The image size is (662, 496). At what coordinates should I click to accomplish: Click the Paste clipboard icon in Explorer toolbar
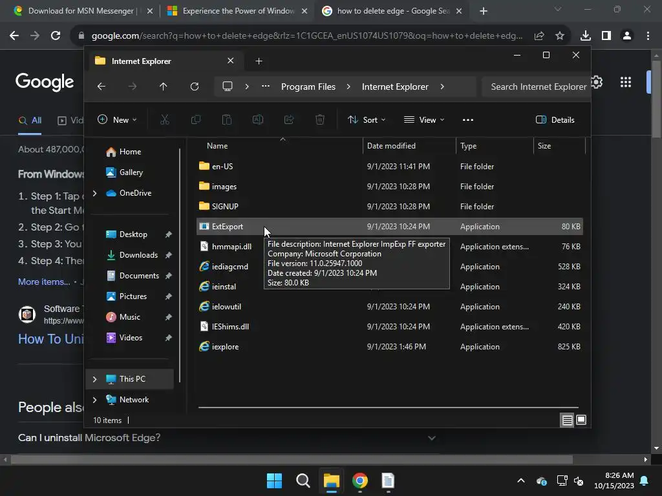pyautogui.click(x=227, y=119)
